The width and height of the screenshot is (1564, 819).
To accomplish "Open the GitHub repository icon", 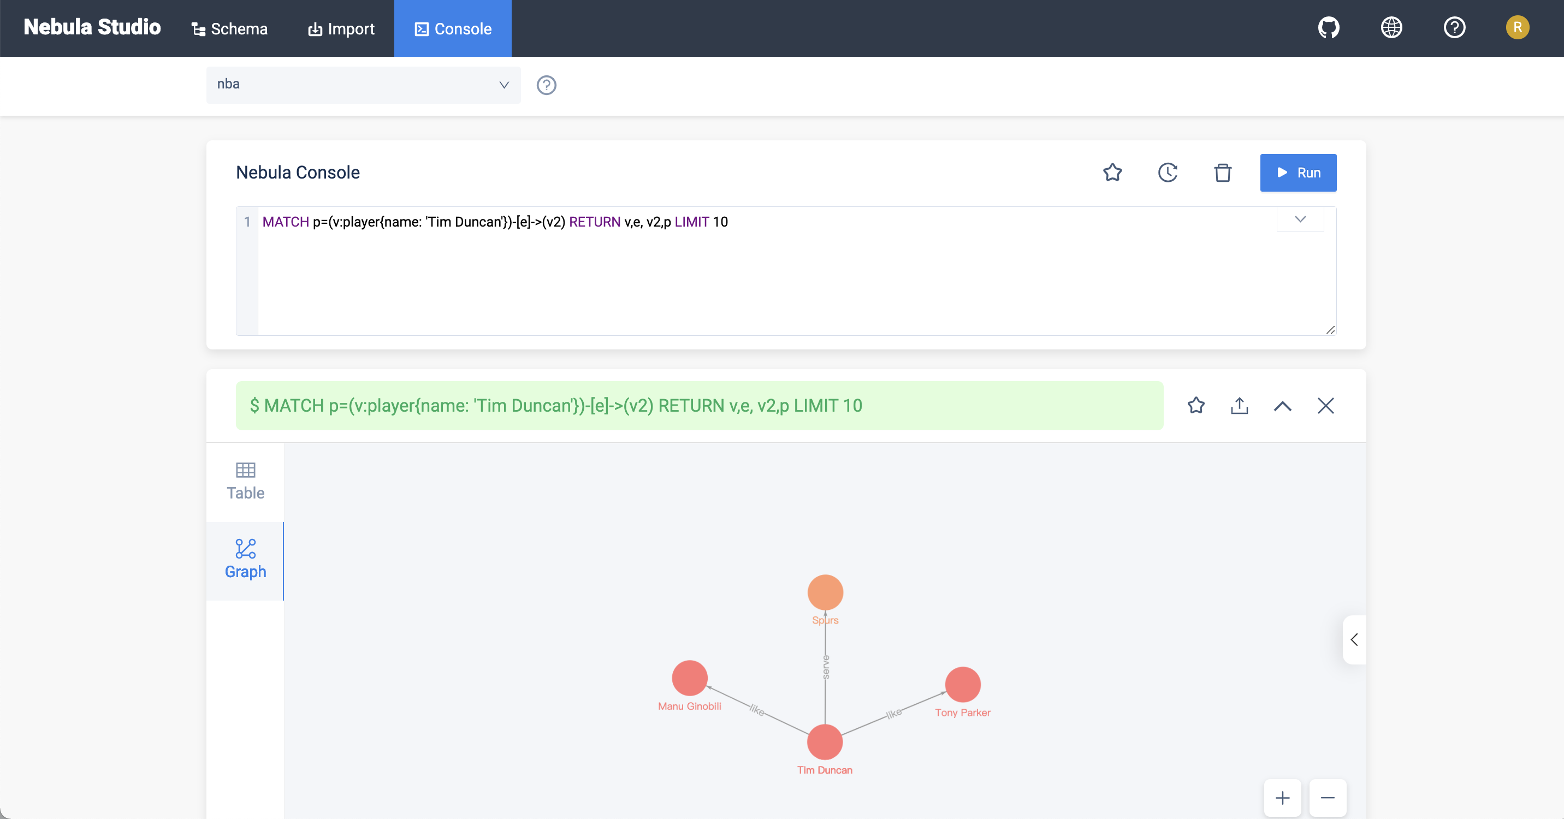I will coord(1329,28).
